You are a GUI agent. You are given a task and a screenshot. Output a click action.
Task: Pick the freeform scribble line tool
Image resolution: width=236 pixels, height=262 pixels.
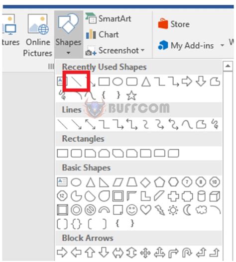click(x=215, y=124)
